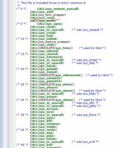Select the CALL(sys_brk) line
Viewport: 123px width, 148px height.
click(x=41, y=145)
